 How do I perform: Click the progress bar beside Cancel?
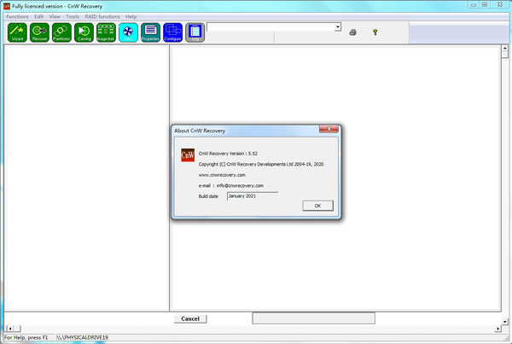pyautogui.click(x=313, y=318)
